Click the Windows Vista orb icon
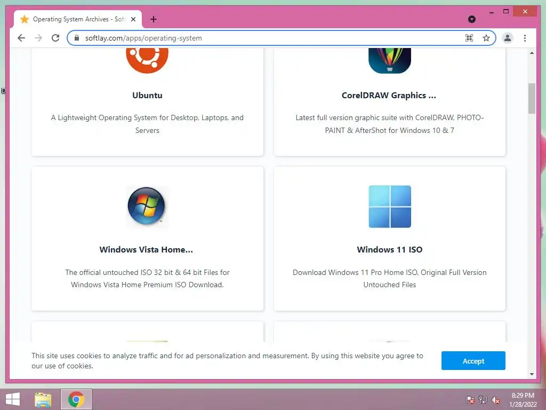The width and height of the screenshot is (546, 410). (146, 206)
